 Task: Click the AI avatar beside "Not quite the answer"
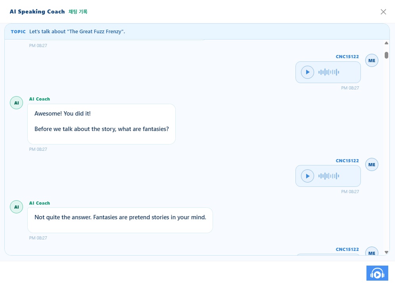click(x=16, y=207)
